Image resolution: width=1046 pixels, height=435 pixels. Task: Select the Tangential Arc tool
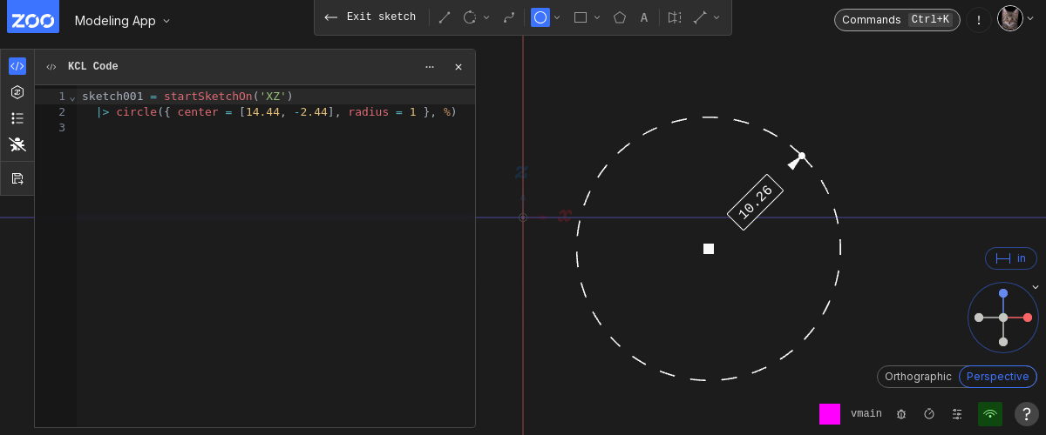(x=470, y=17)
